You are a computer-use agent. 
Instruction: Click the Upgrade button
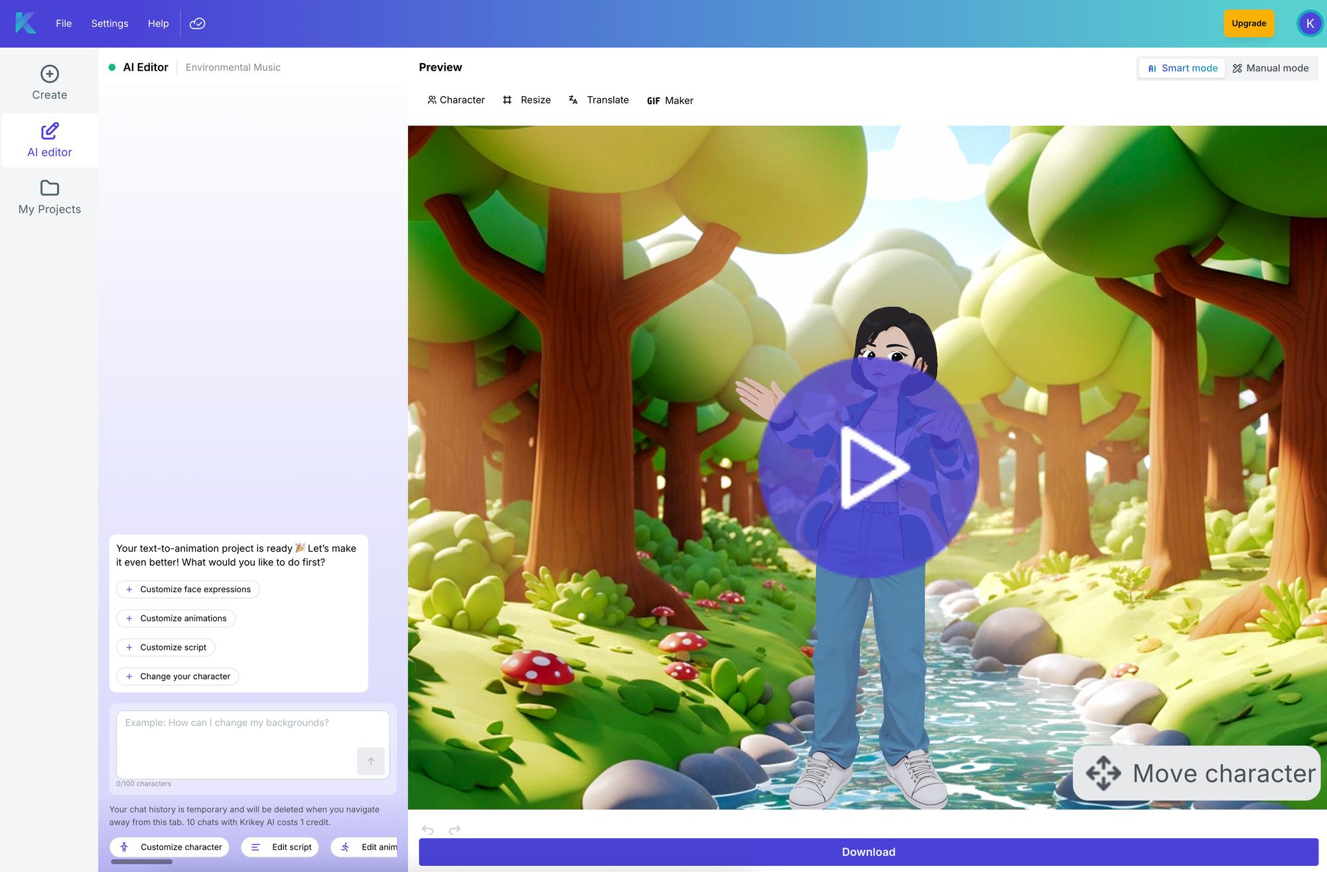(1249, 23)
